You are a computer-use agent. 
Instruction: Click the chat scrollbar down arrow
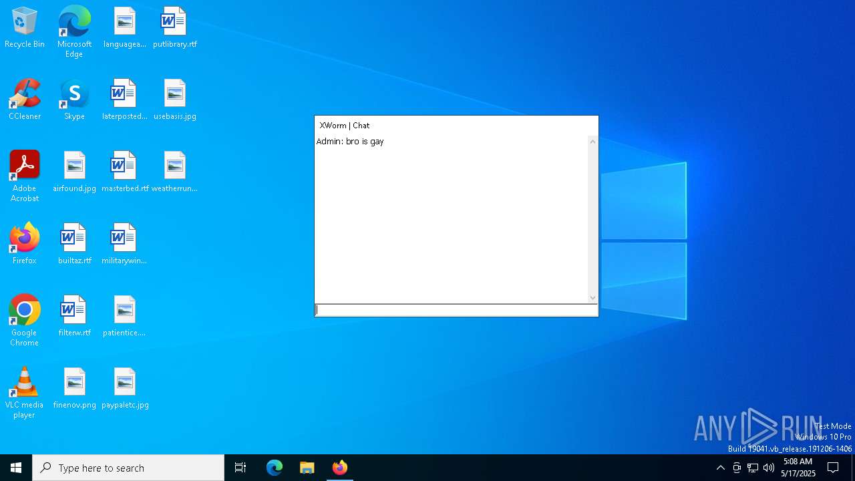(592, 298)
